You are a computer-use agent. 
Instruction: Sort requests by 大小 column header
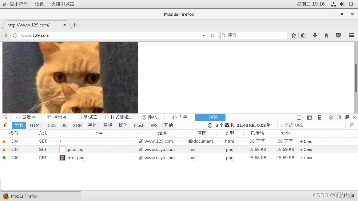coord(285,133)
